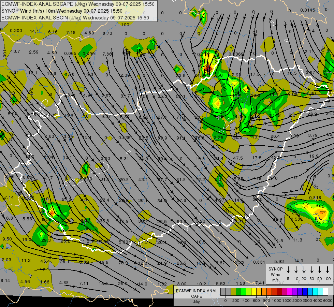Pick the pure blue CAPE legend swatch
The height and width of the screenshot is (307, 334).
[x=305, y=292]
